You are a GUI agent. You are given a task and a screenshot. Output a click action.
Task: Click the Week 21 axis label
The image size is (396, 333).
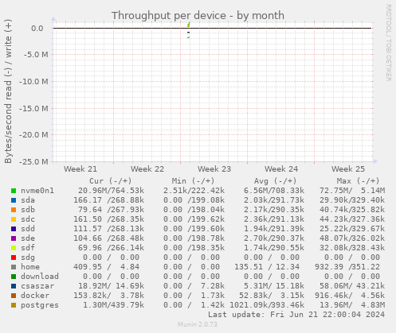[80, 169]
